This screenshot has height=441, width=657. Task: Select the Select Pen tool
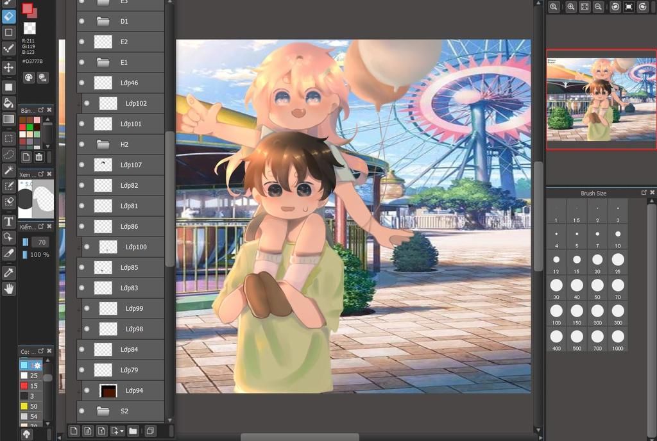pos(9,186)
